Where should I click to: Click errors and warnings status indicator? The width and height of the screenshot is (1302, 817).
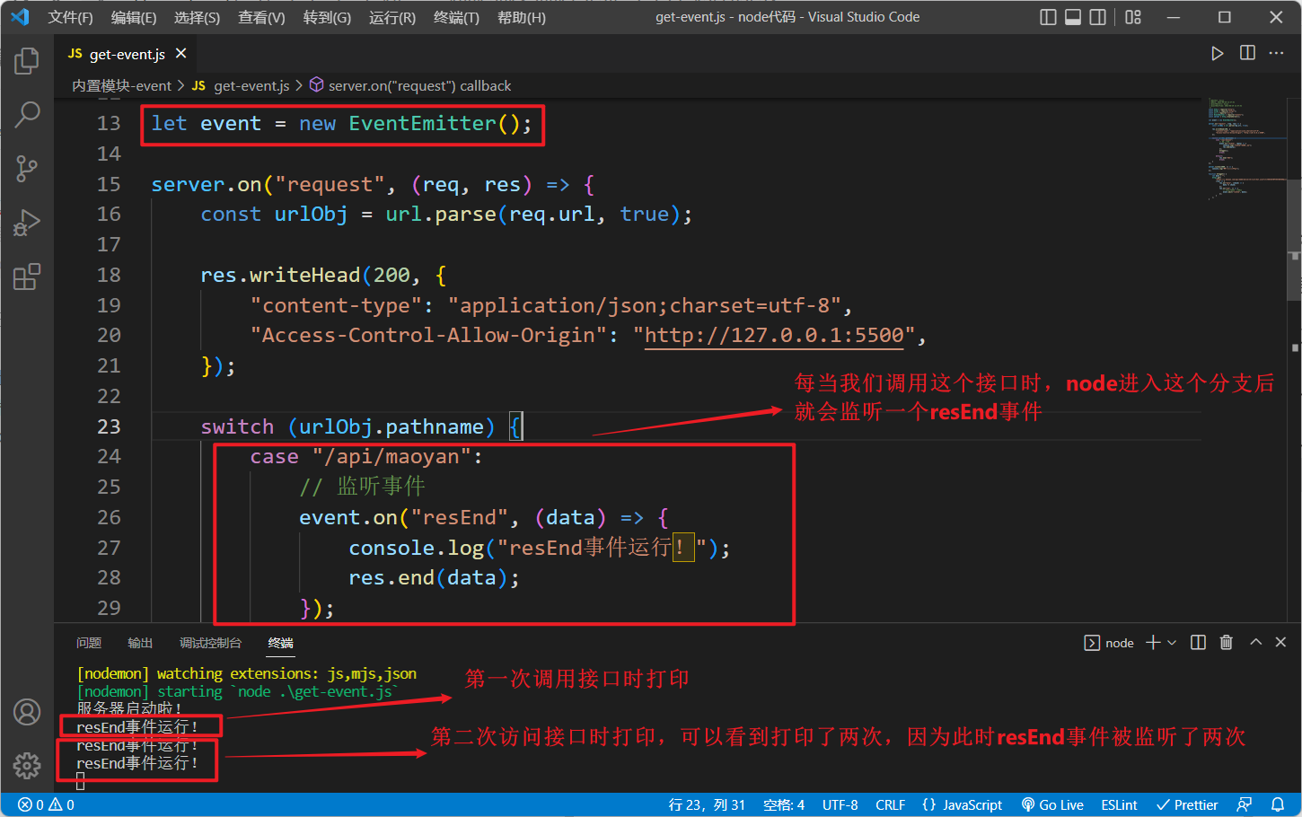47,805
